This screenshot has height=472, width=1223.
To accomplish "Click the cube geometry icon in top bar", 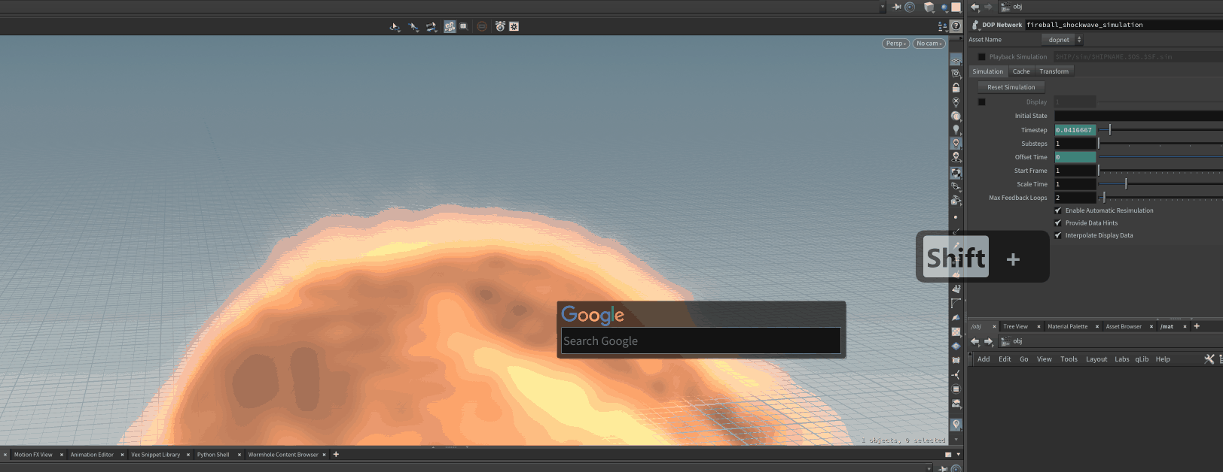I will coord(929,7).
